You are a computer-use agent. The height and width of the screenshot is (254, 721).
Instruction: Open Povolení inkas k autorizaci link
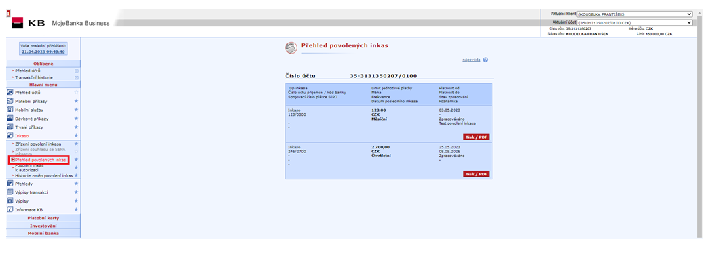(29, 167)
